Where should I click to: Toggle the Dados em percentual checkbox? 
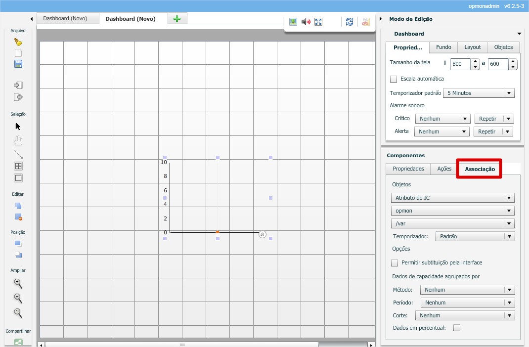457,328
